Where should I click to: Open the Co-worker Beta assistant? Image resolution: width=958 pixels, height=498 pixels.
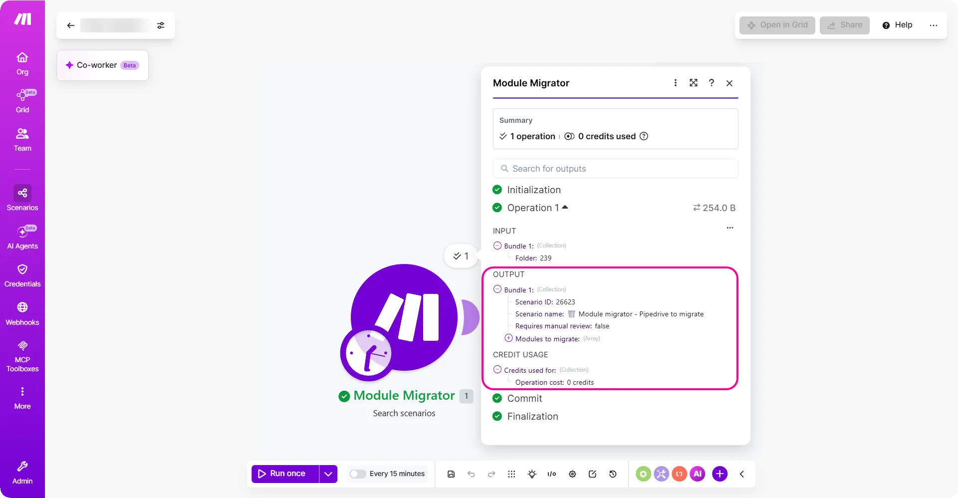click(102, 65)
